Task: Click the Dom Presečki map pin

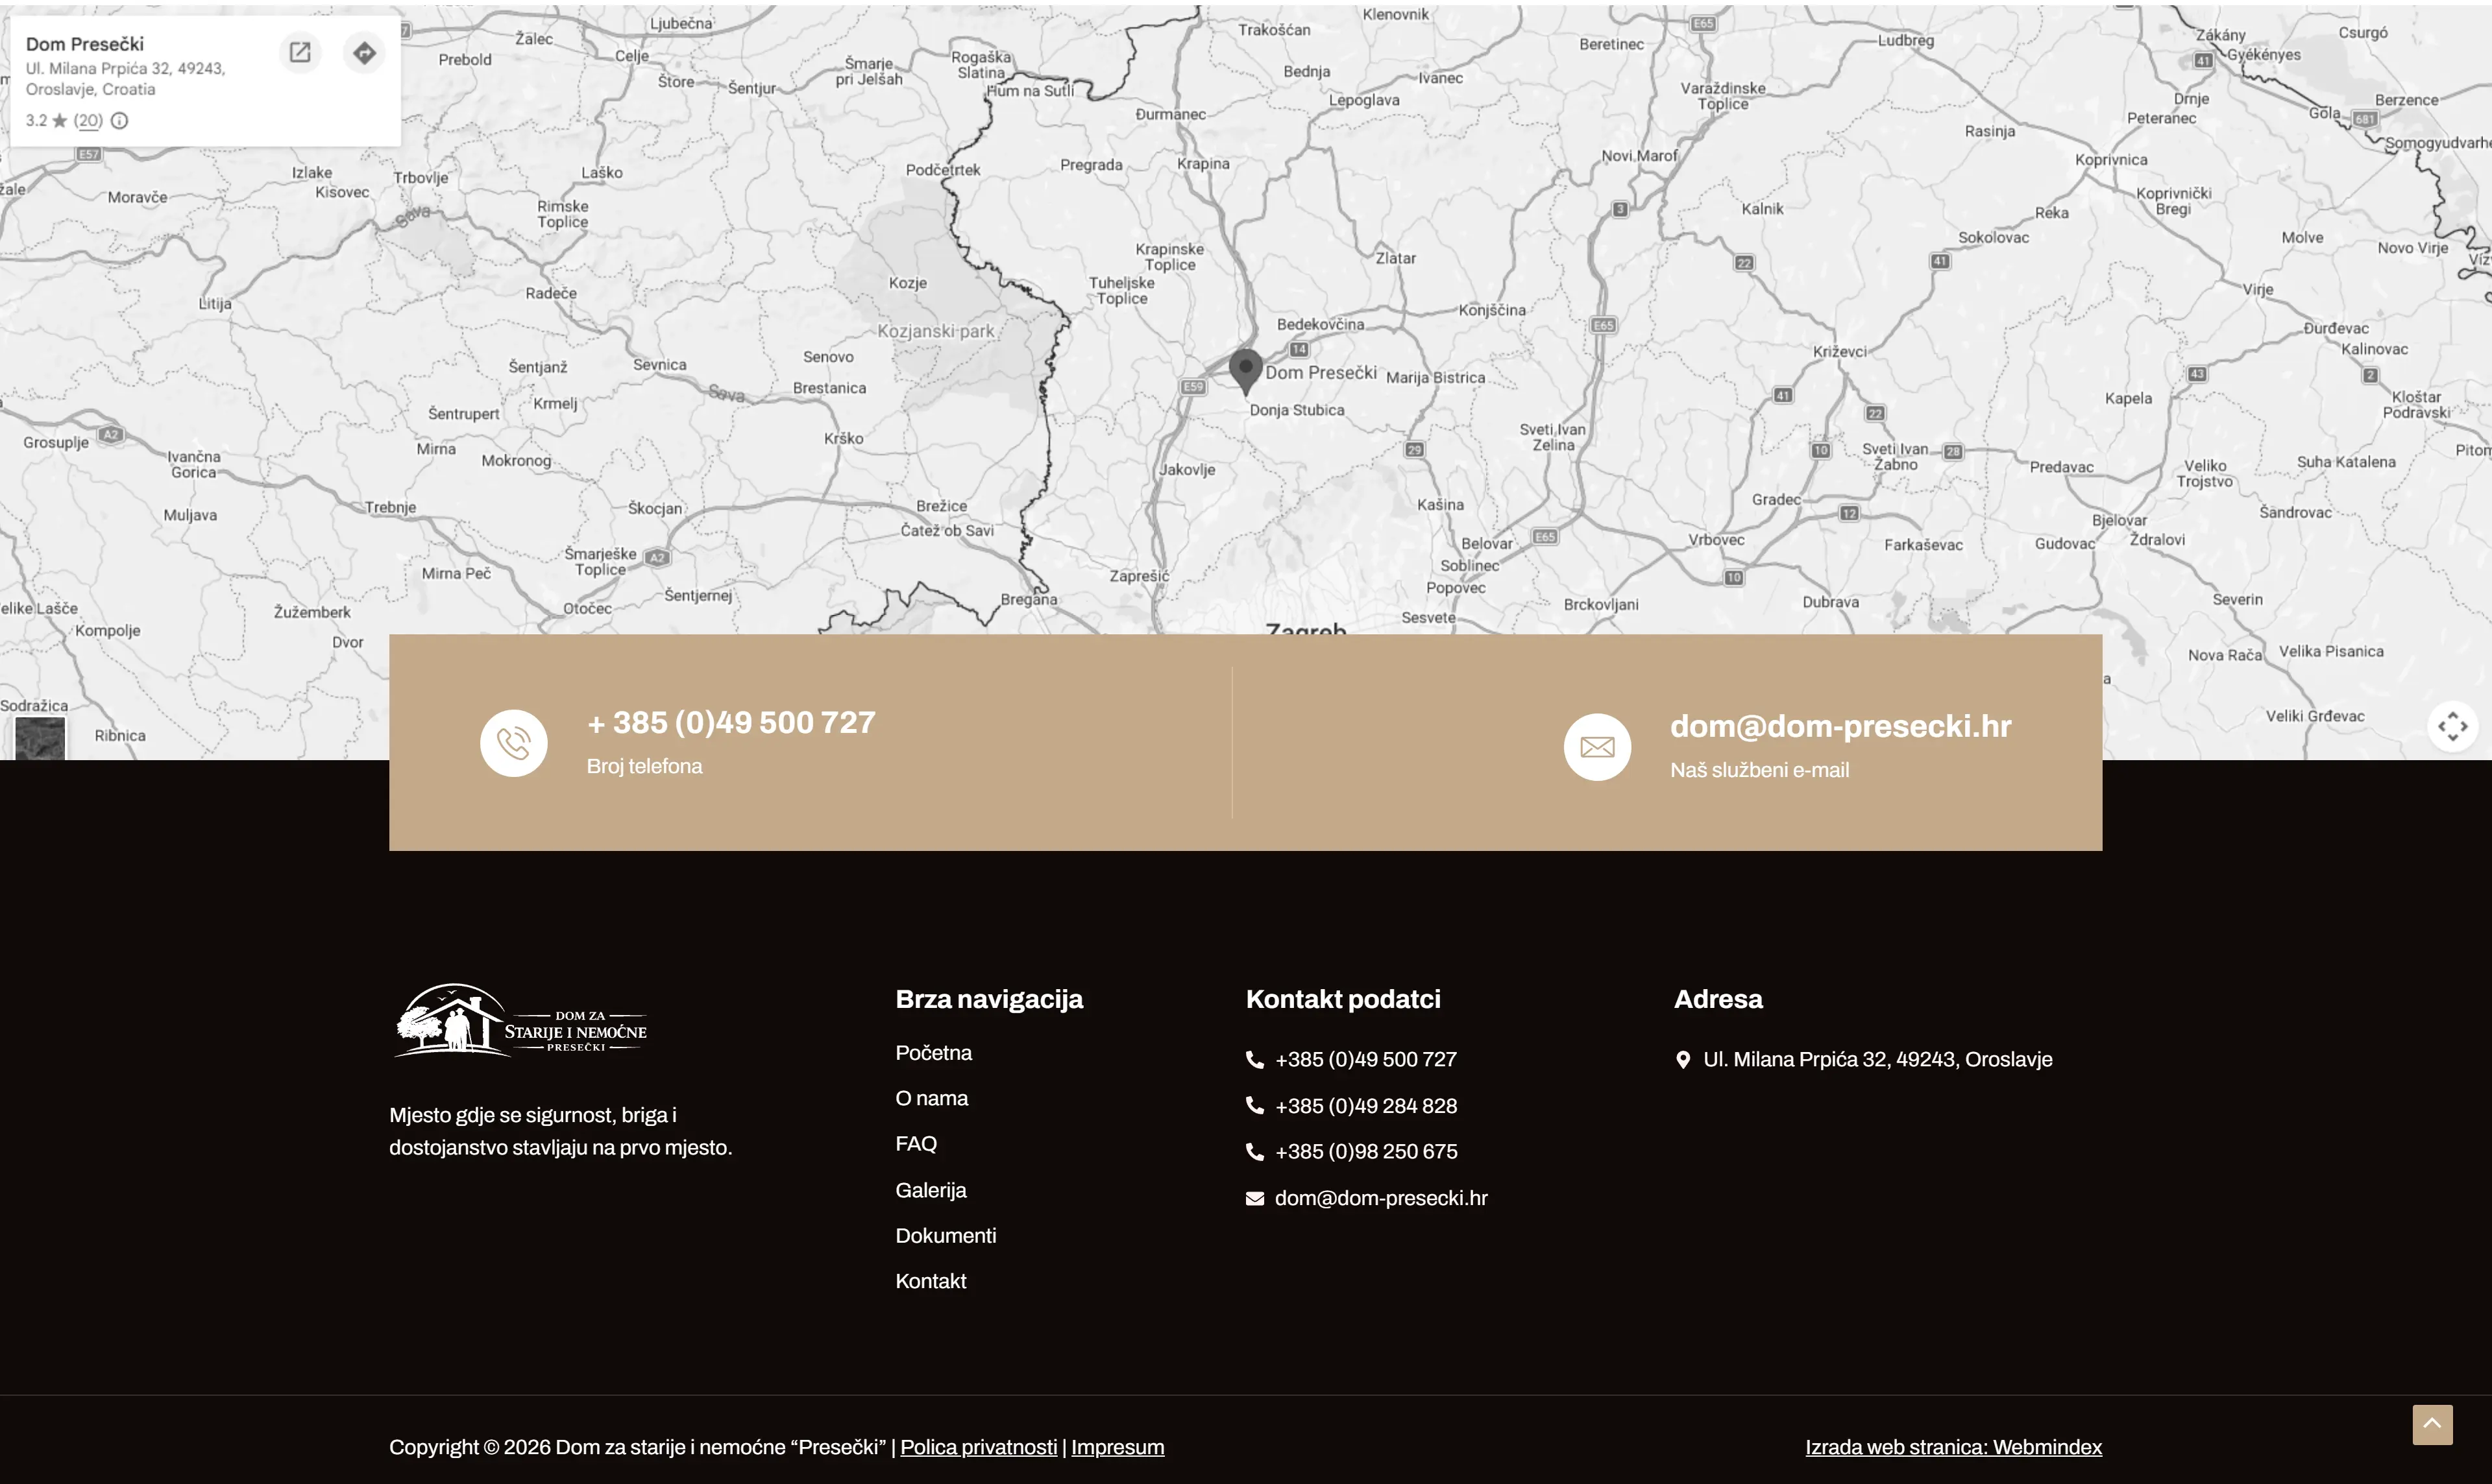Action: (x=1245, y=371)
